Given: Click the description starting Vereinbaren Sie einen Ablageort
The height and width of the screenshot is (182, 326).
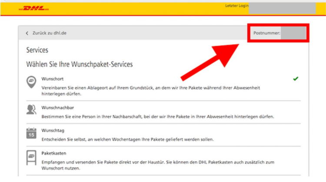Looking at the screenshot, I should (x=150, y=91).
